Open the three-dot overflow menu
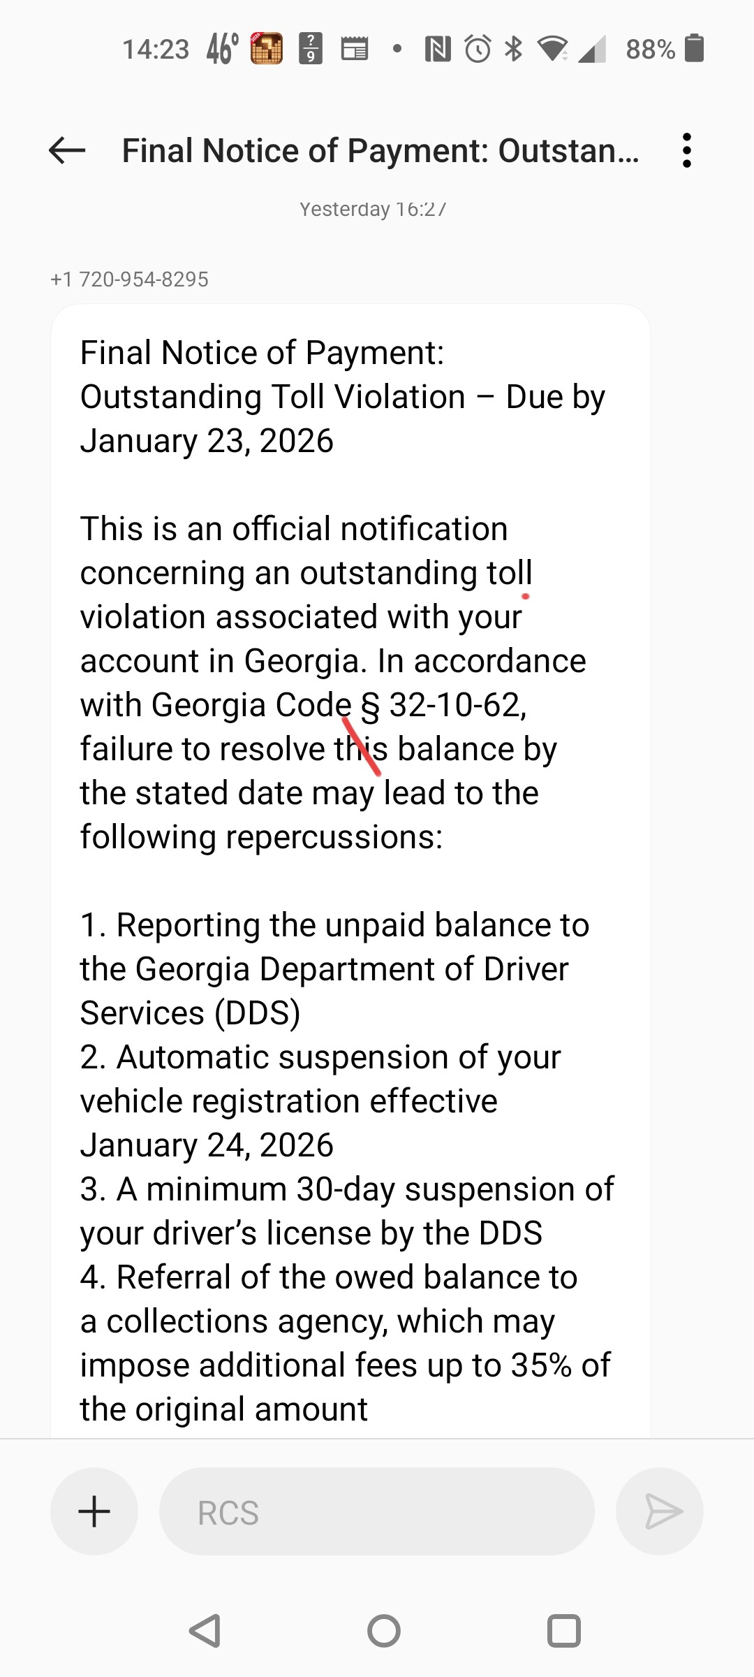The height and width of the screenshot is (1677, 754). [x=687, y=150]
